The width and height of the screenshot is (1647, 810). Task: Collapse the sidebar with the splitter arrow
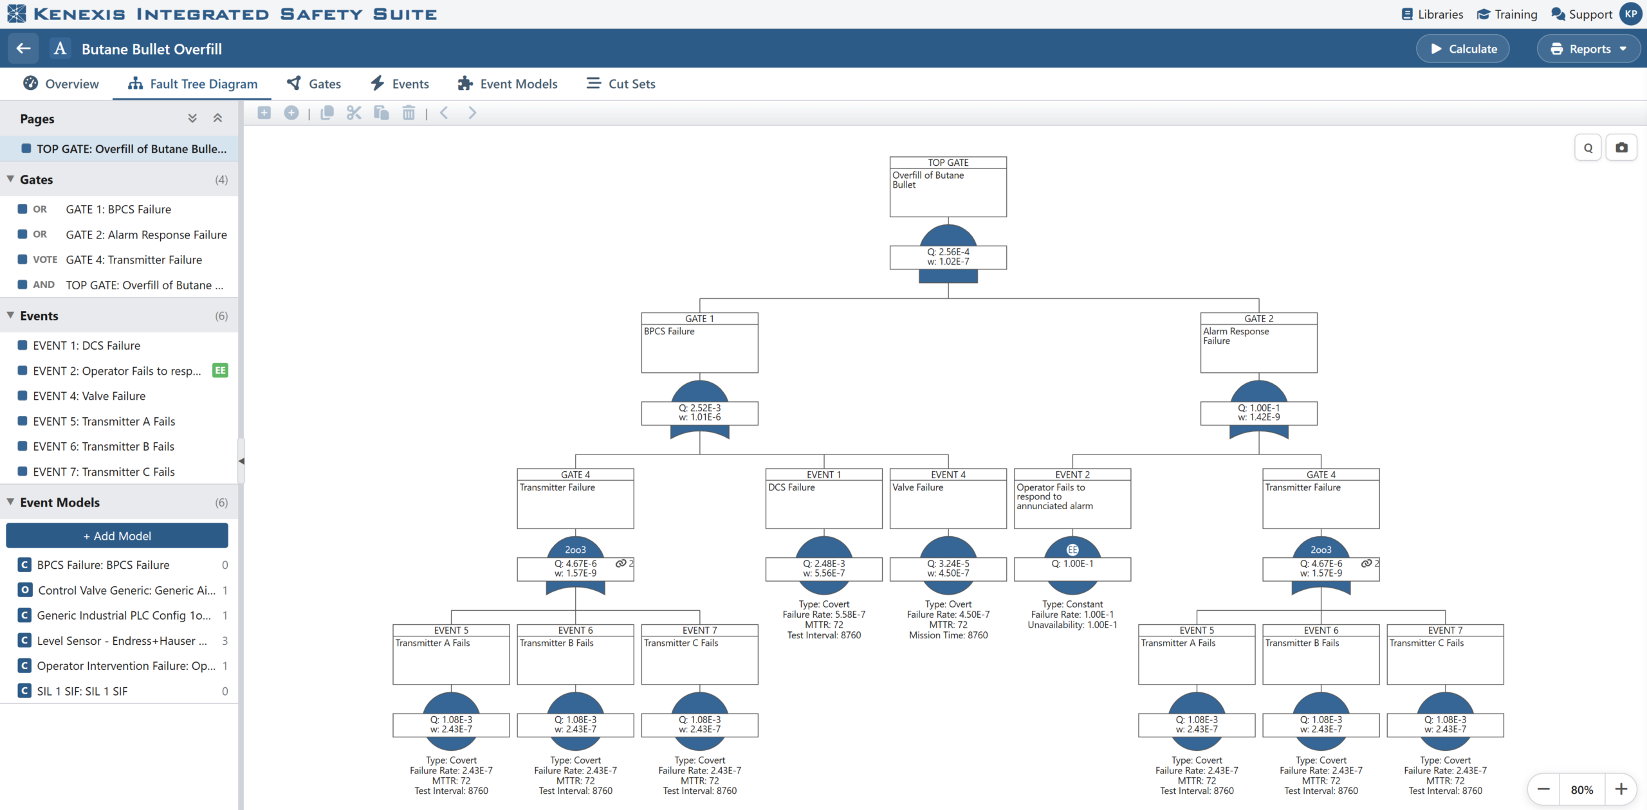point(241,461)
